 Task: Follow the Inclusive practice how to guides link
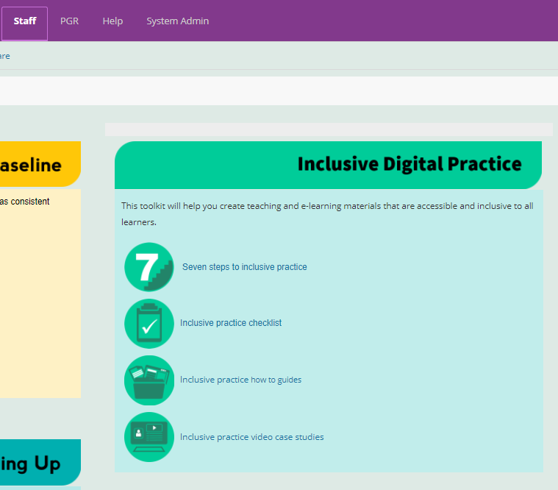click(240, 380)
